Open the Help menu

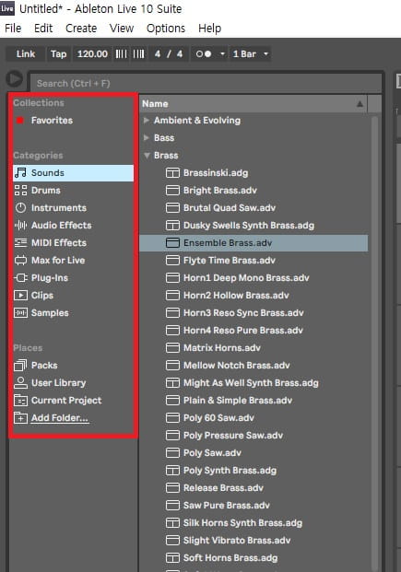click(209, 28)
